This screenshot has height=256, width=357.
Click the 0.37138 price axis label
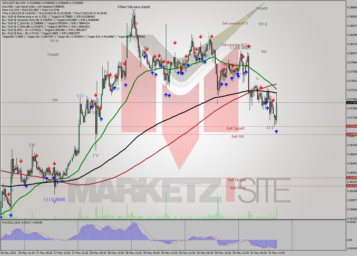[x=352, y=117]
